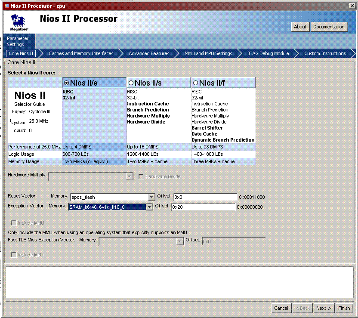The width and height of the screenshot is (358, 318).
Task: Toggle the Include MMU checkbox
Action: point(14,223)
